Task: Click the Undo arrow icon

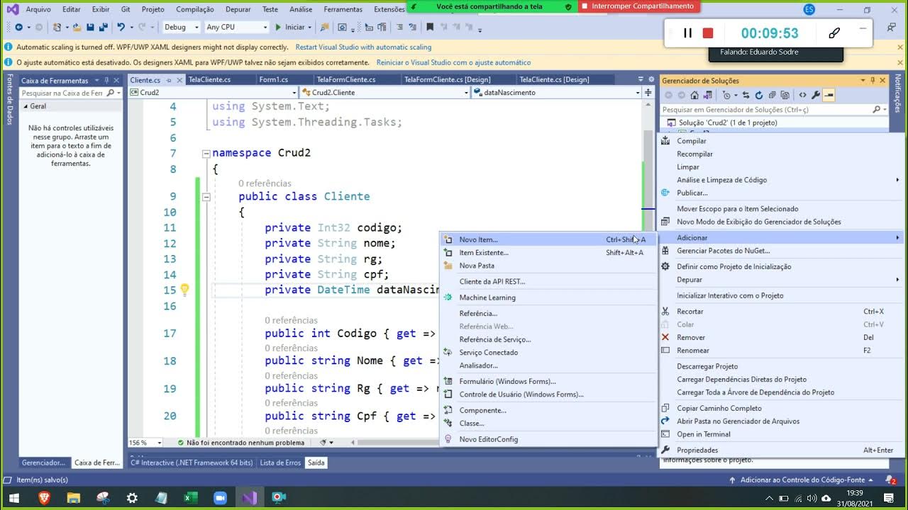Action: [x=121, y=27]
